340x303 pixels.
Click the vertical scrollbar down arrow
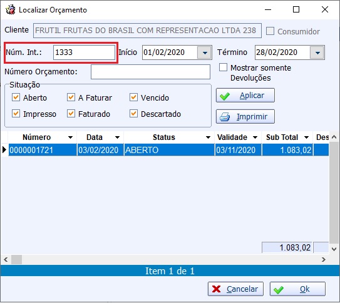[x=334, y=249]
